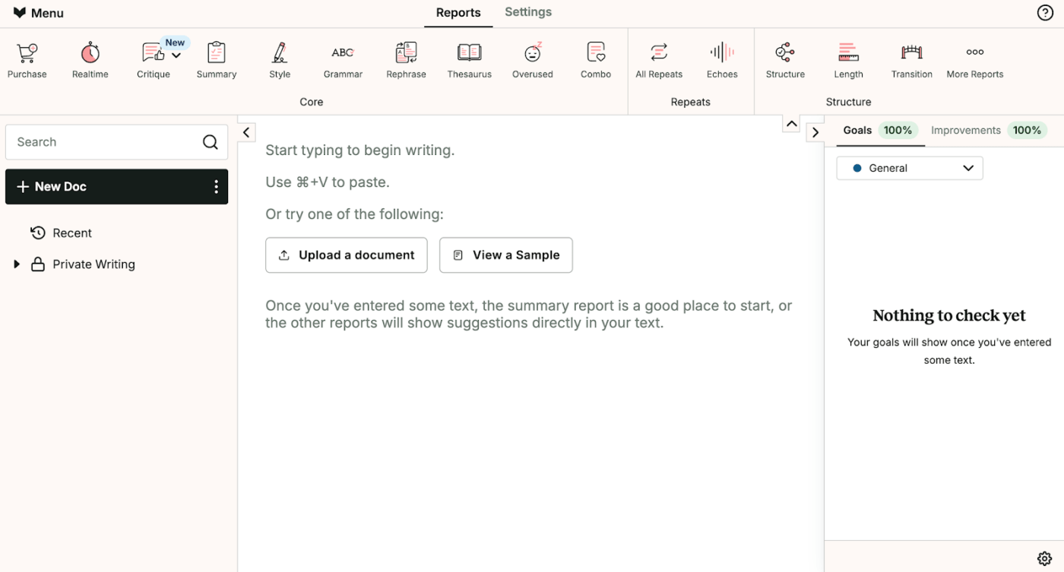
Task: Click the 'Start typing to begin writing' editor text
Action: 359,150
